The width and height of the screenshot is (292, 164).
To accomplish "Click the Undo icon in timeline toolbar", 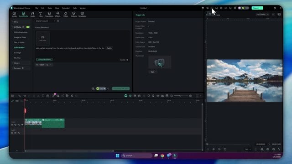I will (24, 96).
